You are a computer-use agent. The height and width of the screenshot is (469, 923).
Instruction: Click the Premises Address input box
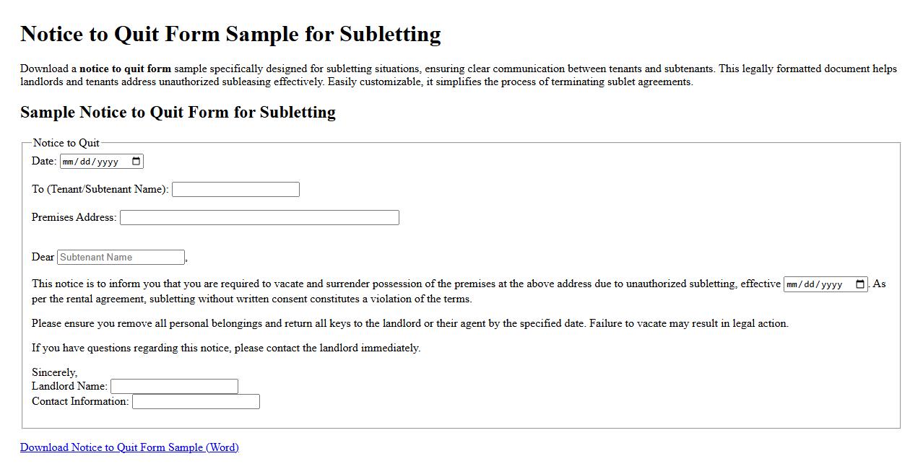coord(259,217)
